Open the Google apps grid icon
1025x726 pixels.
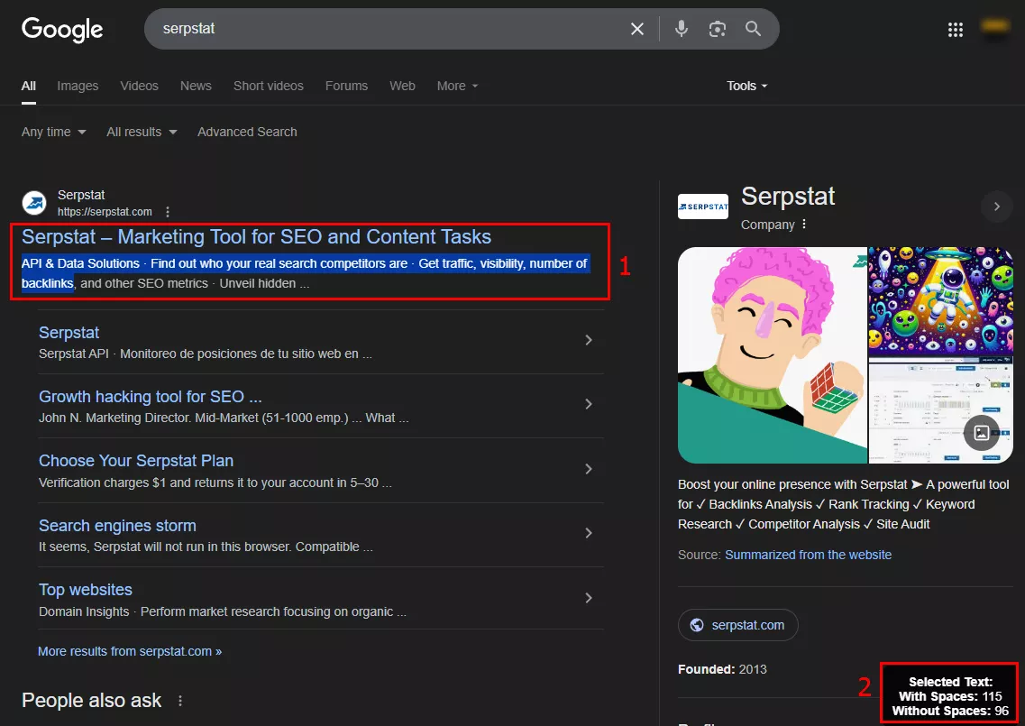coord(955,30)
